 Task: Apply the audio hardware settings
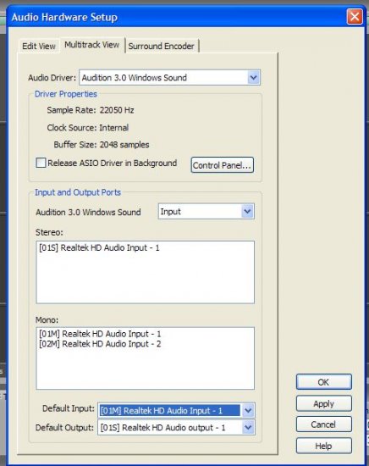pyautogui.click(x=323, y=403)
